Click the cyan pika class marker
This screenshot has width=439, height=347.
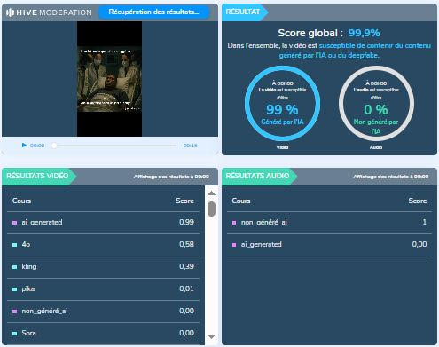coord(14,289)
